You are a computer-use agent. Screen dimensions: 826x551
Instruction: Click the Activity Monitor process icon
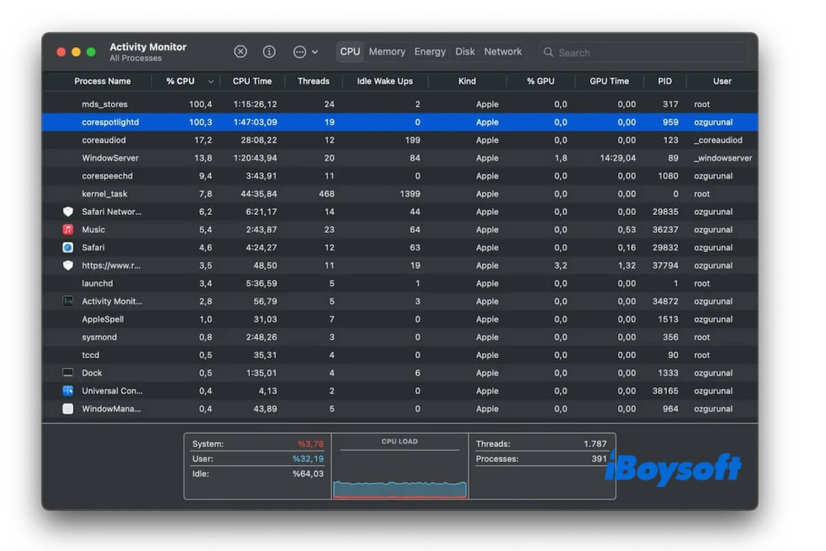67,301
